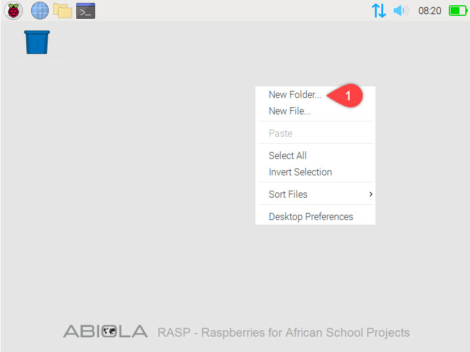
Task: Choose New Folder... from the context menu
Action: tap(295, 94)
